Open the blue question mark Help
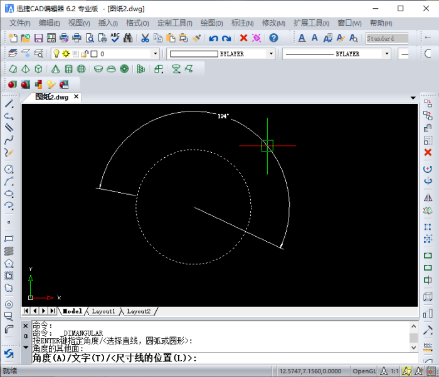 (273, 38)
